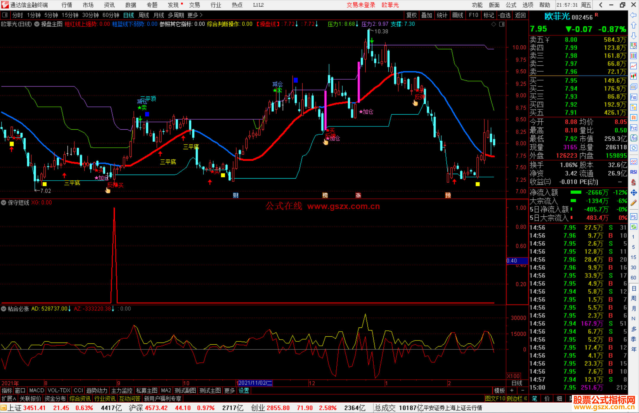Open the 行情 menu
This screenshot has width=639, height=413.
point(67,5)
